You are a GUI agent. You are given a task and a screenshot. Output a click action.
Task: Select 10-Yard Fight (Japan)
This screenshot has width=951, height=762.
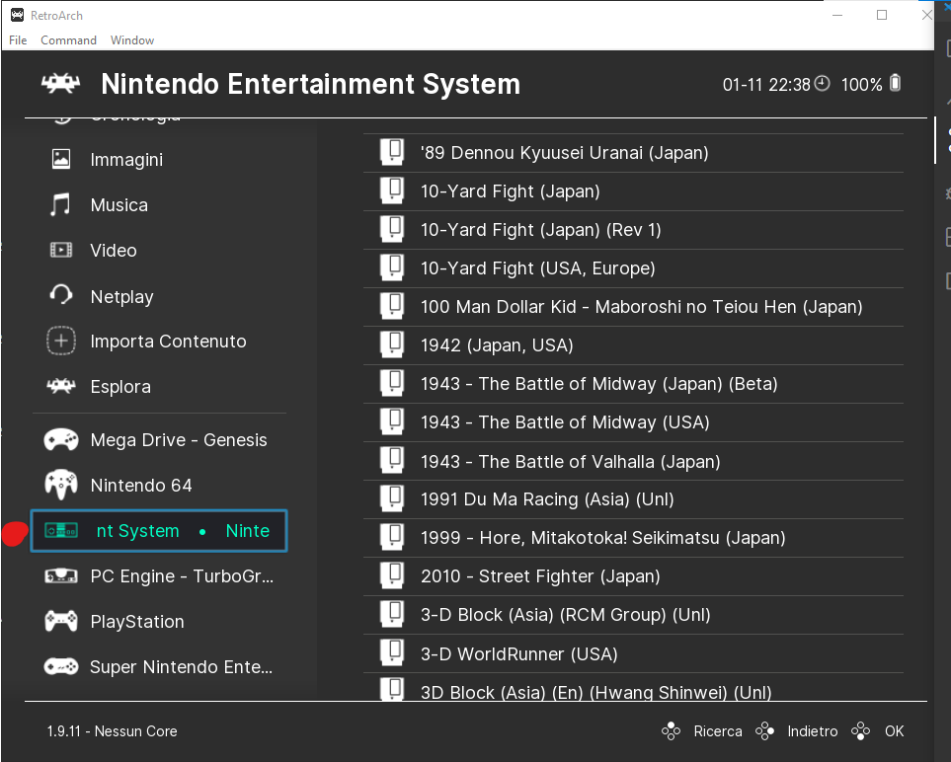pos(633,191)
